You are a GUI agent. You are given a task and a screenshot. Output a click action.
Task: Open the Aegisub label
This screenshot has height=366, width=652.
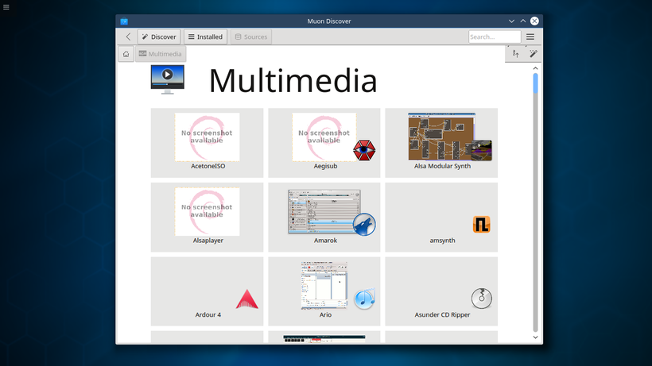click(325, 166)
